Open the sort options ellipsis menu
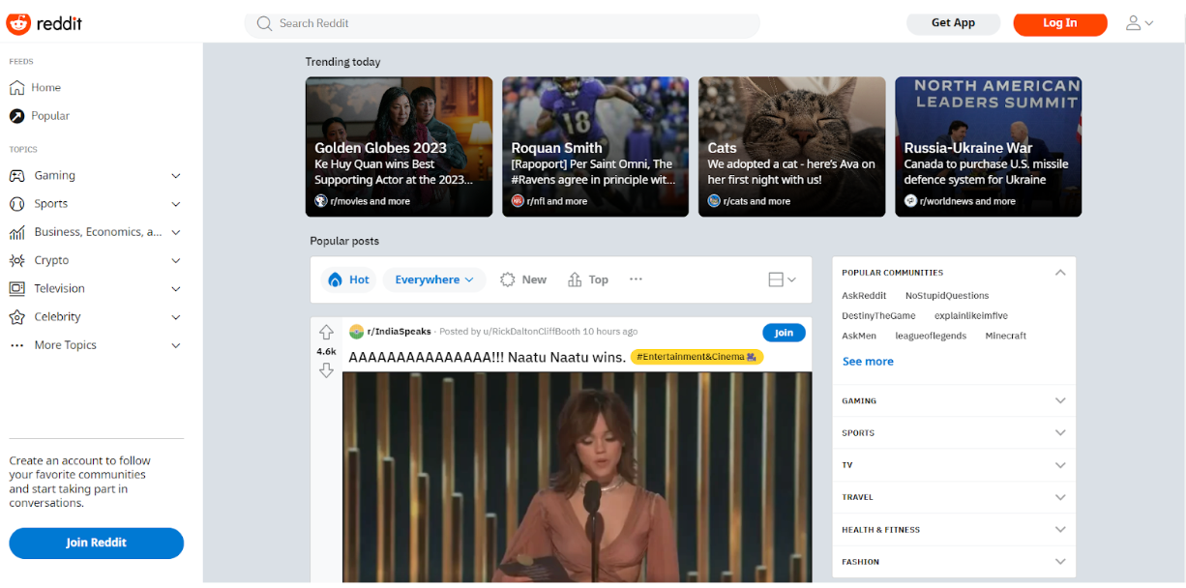 click(x=636, y=279)
